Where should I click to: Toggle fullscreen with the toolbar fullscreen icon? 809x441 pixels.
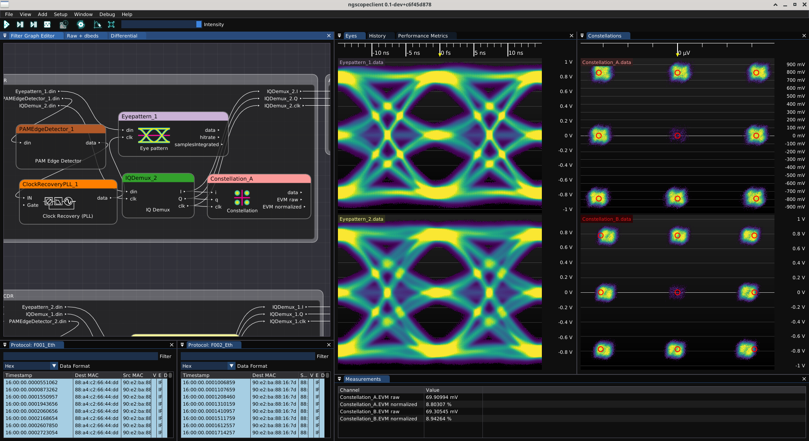[x=111, y=25]
